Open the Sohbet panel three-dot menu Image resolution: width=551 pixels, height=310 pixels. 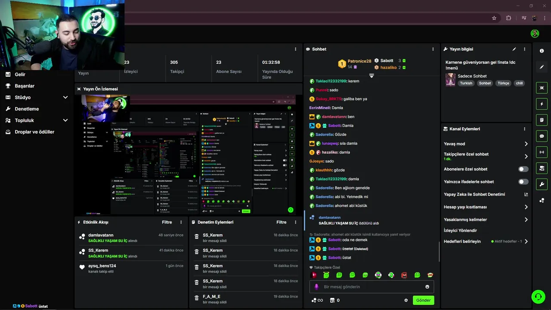[x=433, y=49]
